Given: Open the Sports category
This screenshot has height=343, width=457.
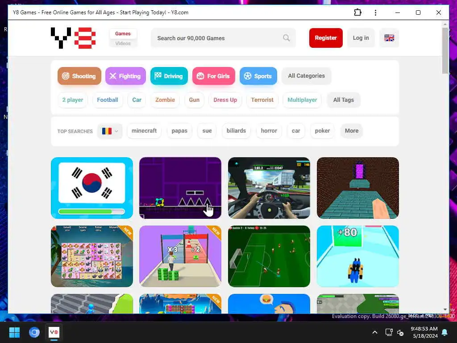Looking at the screenshot, I should (258, 76).
